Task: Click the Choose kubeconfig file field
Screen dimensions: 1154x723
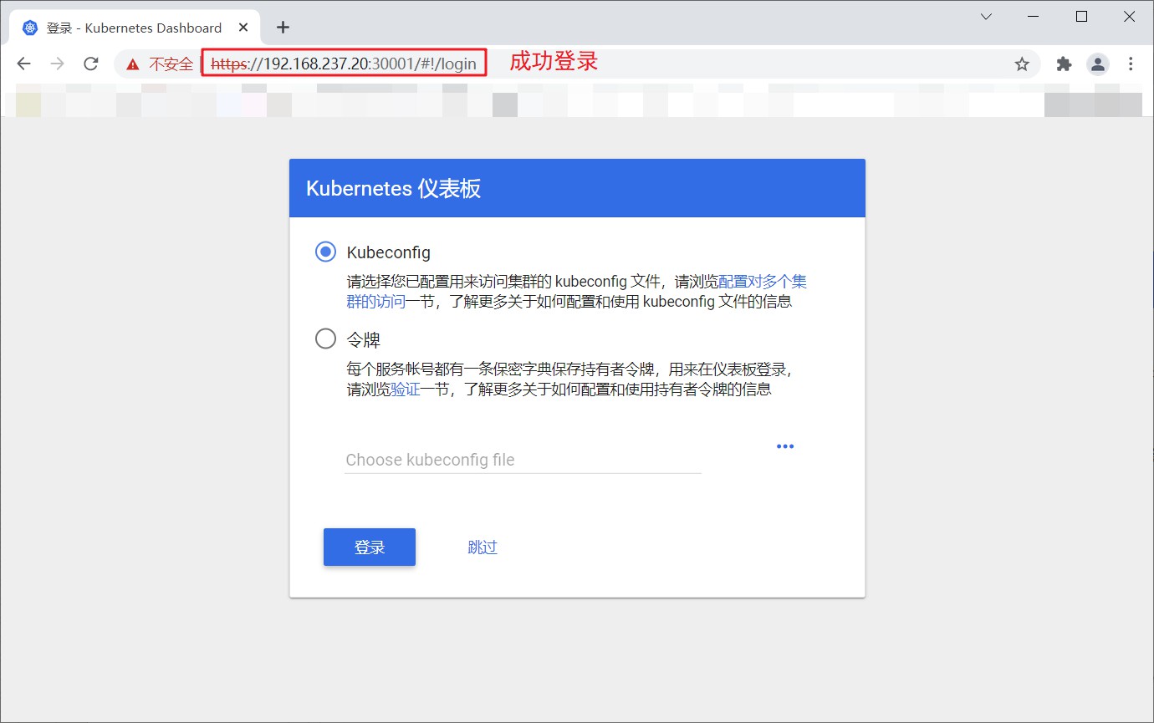Action: (523, 460)
